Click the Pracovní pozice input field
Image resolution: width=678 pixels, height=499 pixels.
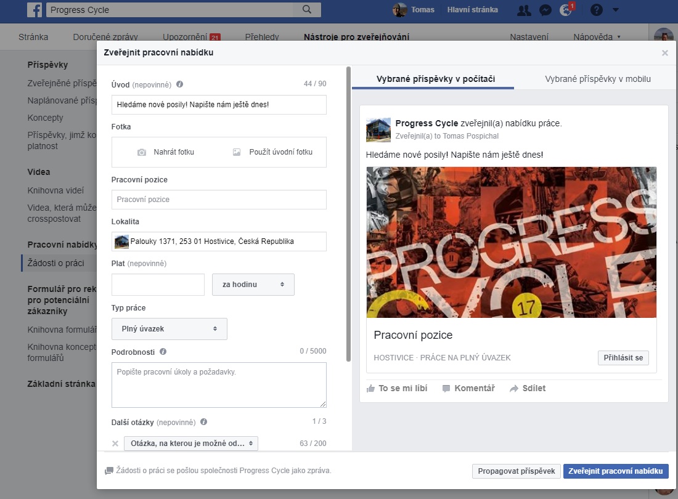pos(219,200)
